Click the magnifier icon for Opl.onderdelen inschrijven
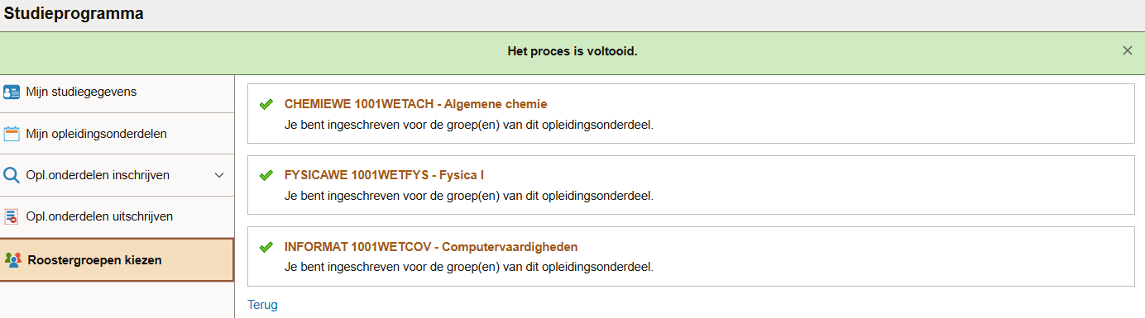The height and width of the screenshot is (318, 1145). tap(12, 175)
